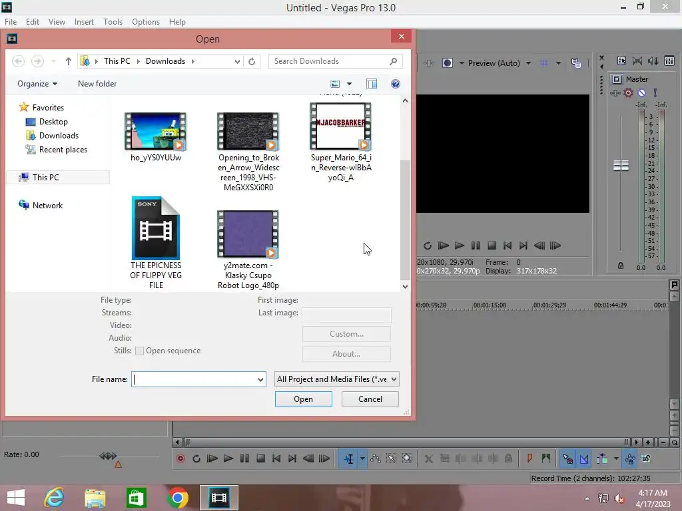
Task: Click the Dim Output speaker icon
Action: click(x=653, y=61)
